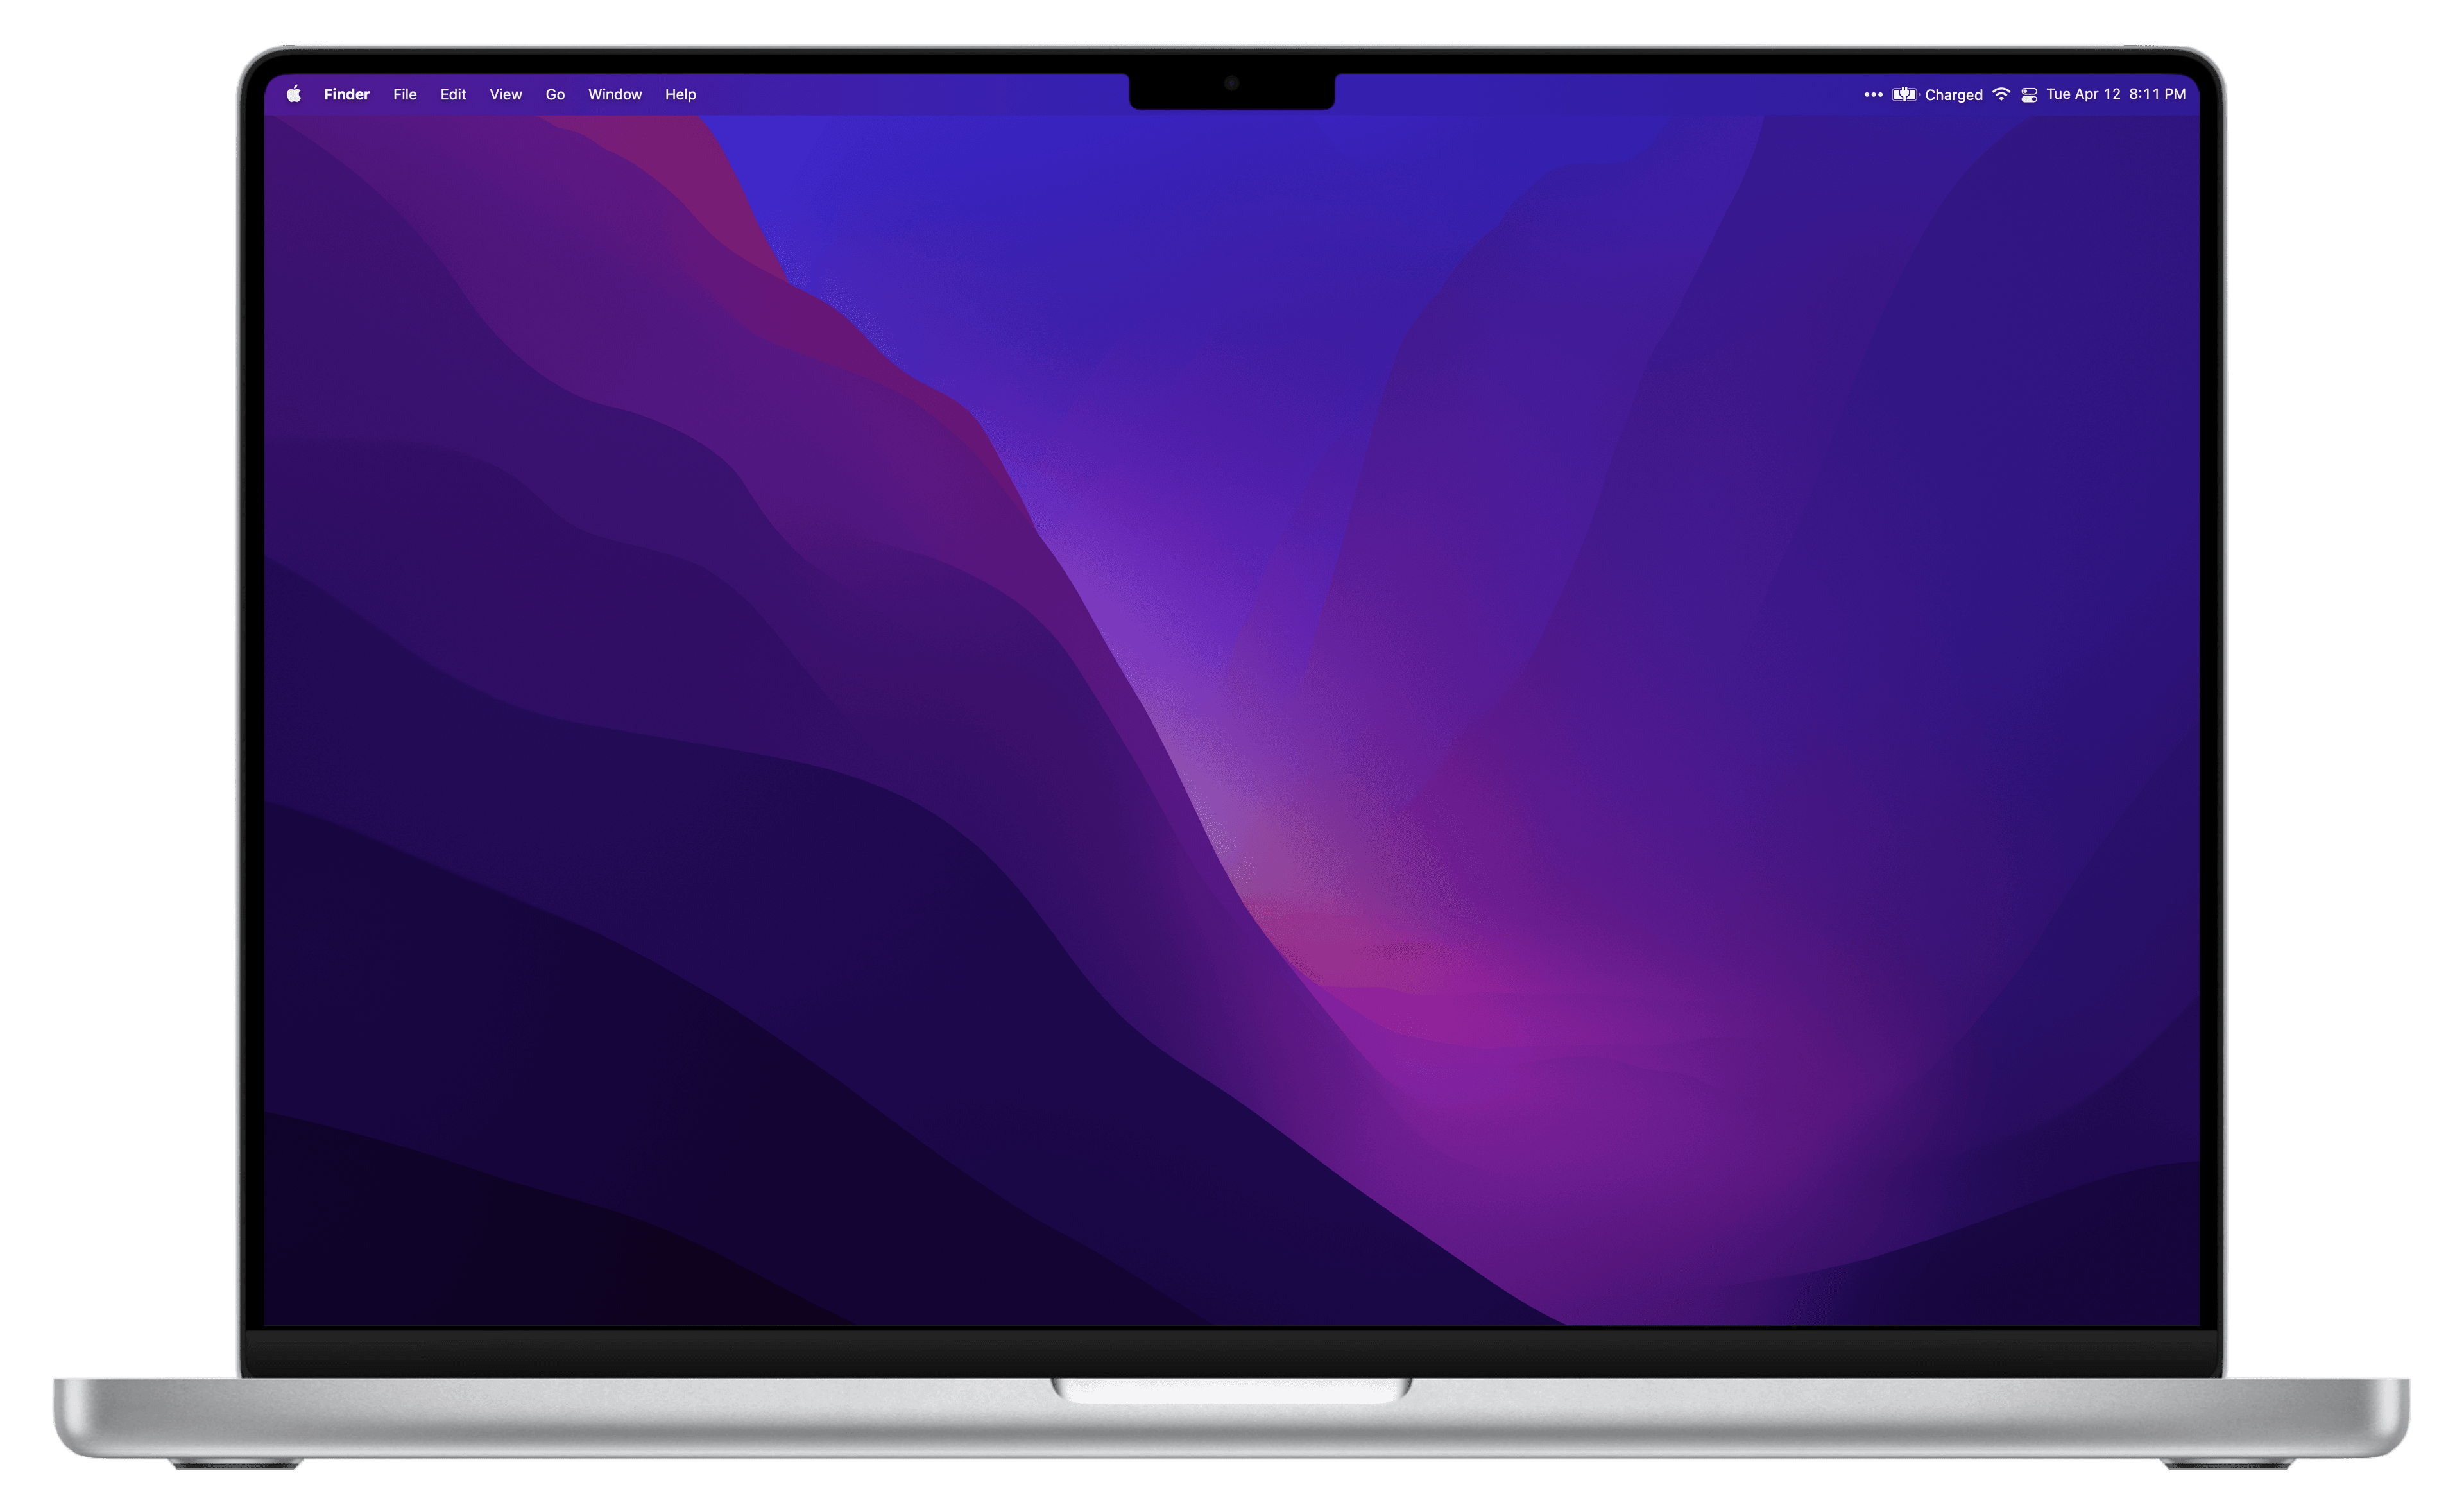
Task: Click the battery charging icon
Action: 1904,94
